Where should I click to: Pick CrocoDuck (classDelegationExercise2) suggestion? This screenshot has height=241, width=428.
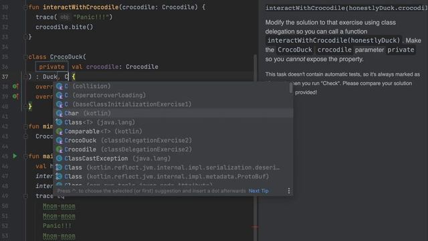[x=173, y=141]
